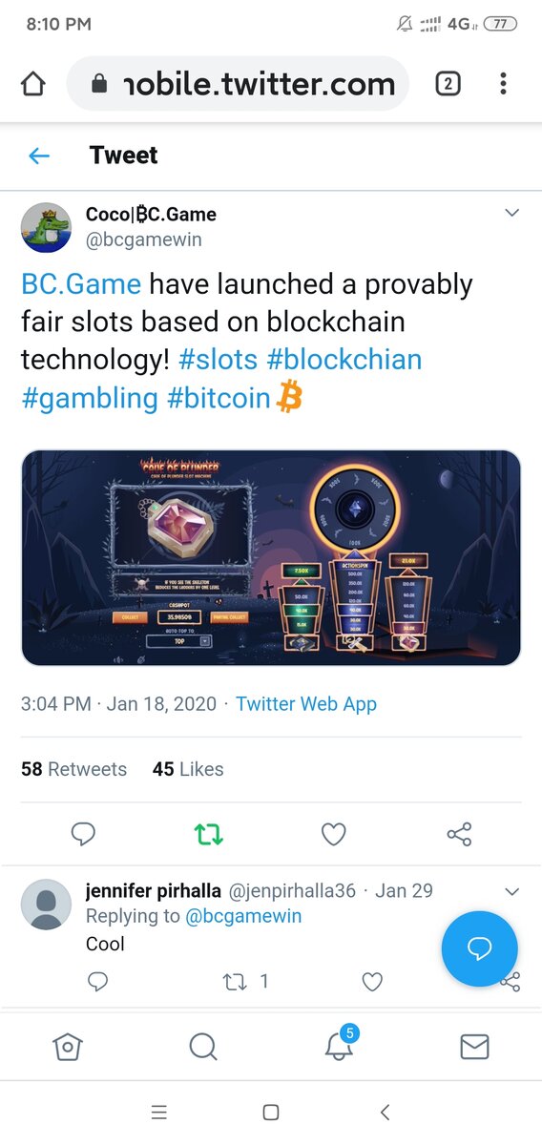Open the browser three-dot menu
Screen dimensions: 542x1145
pos(503,84)
